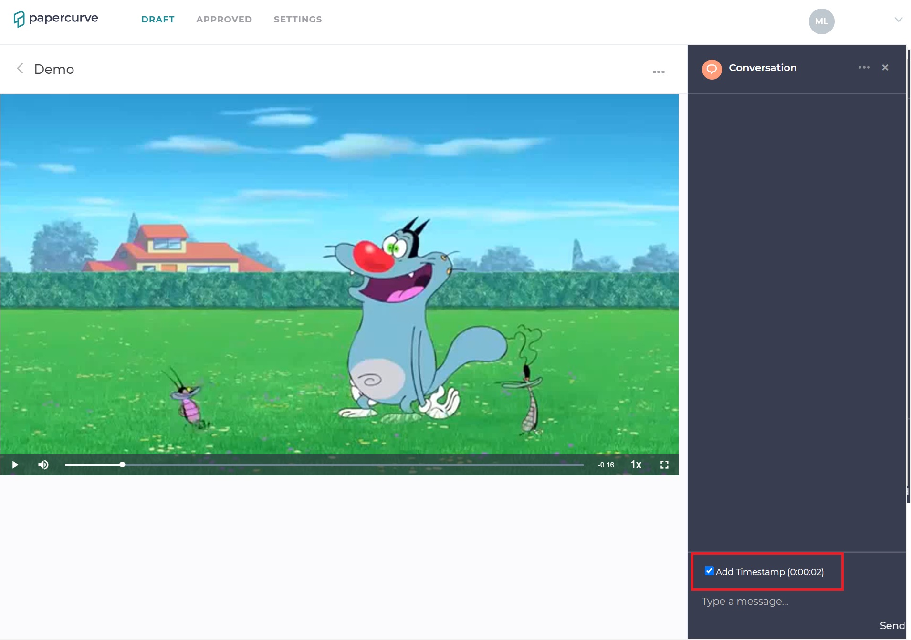This screenshot has width=911, height=640.
Task: Play the video
Action: pyautogui.click(x=15, y=464)
